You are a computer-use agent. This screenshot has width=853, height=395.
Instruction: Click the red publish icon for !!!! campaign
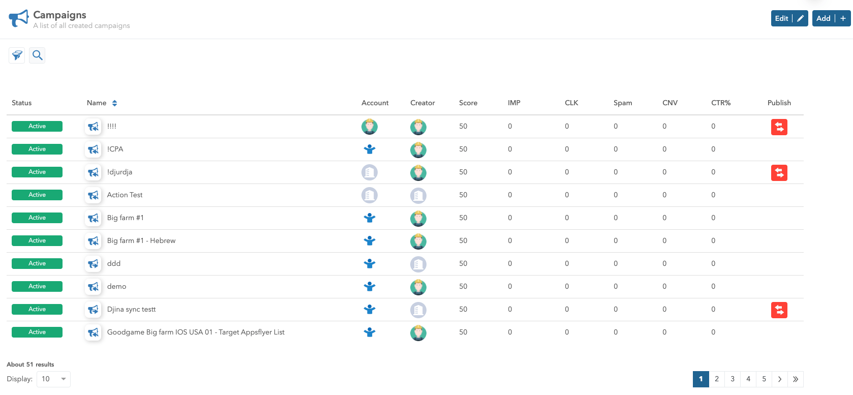[x=779, y=127]
